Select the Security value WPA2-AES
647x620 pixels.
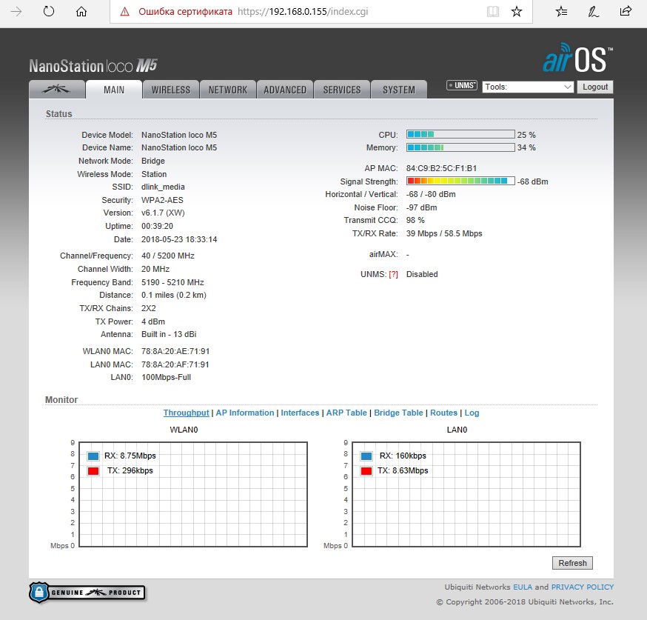tap(162, 200)
